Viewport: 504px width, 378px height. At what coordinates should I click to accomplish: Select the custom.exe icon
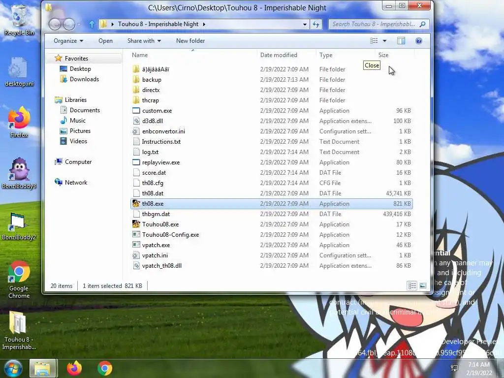pos(136,111)
